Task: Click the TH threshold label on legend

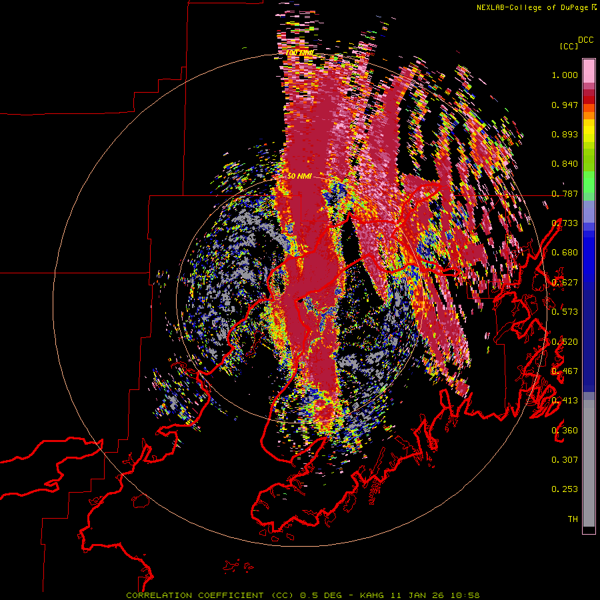Action: point(573,519)
